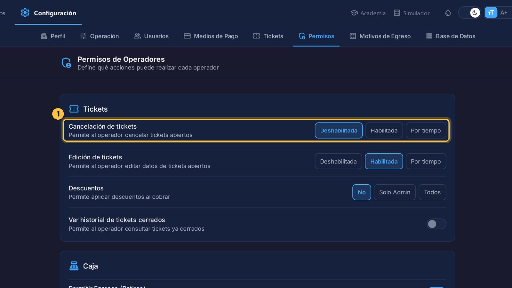The image size is (512, 288).
Task: Open the Usuarios tab
Action: click(x=151, y=36)
